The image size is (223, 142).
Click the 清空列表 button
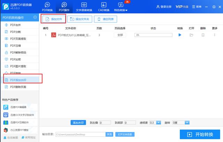tap(106, 19)
